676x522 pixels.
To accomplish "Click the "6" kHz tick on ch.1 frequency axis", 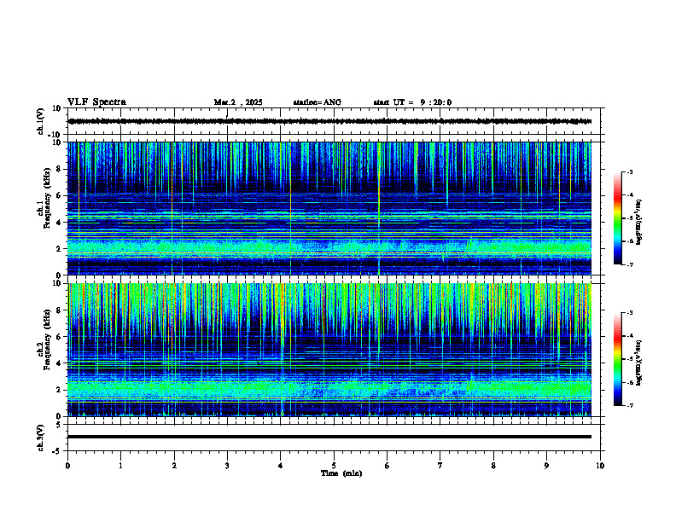I will coord(60,195).
